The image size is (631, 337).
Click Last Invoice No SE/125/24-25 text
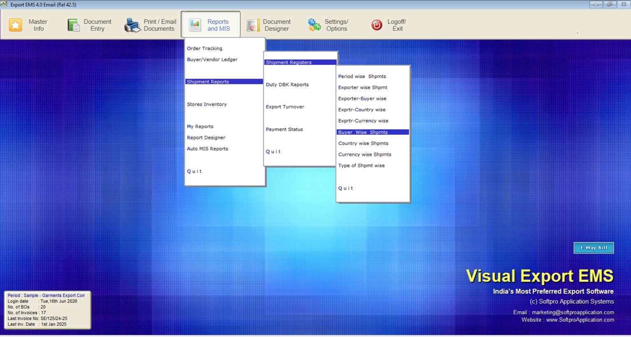pos(37,319)
